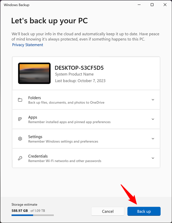Maximize the Windows Backup window

click(x=152, y=5)
